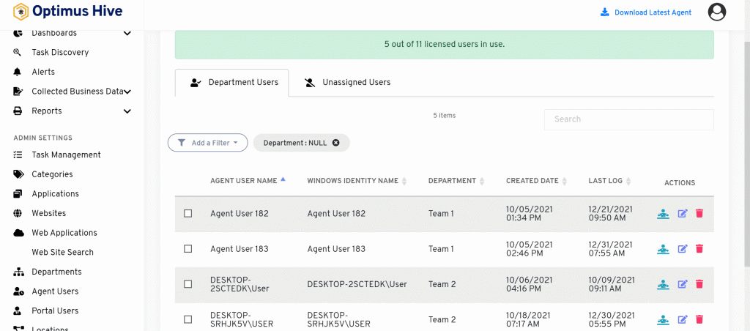Image resolution: width=750 pixels, height=331 pixels.
Task: Sort by Windows Identity Name column
Action: pos(357,181)
